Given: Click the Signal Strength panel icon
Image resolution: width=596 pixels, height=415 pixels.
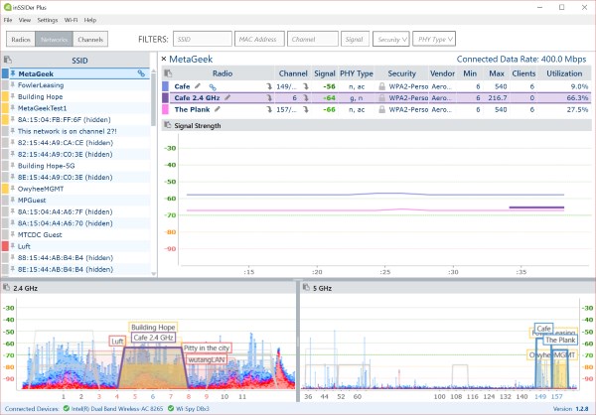Looking at the screenshot, I should click(x=166, y=125).
